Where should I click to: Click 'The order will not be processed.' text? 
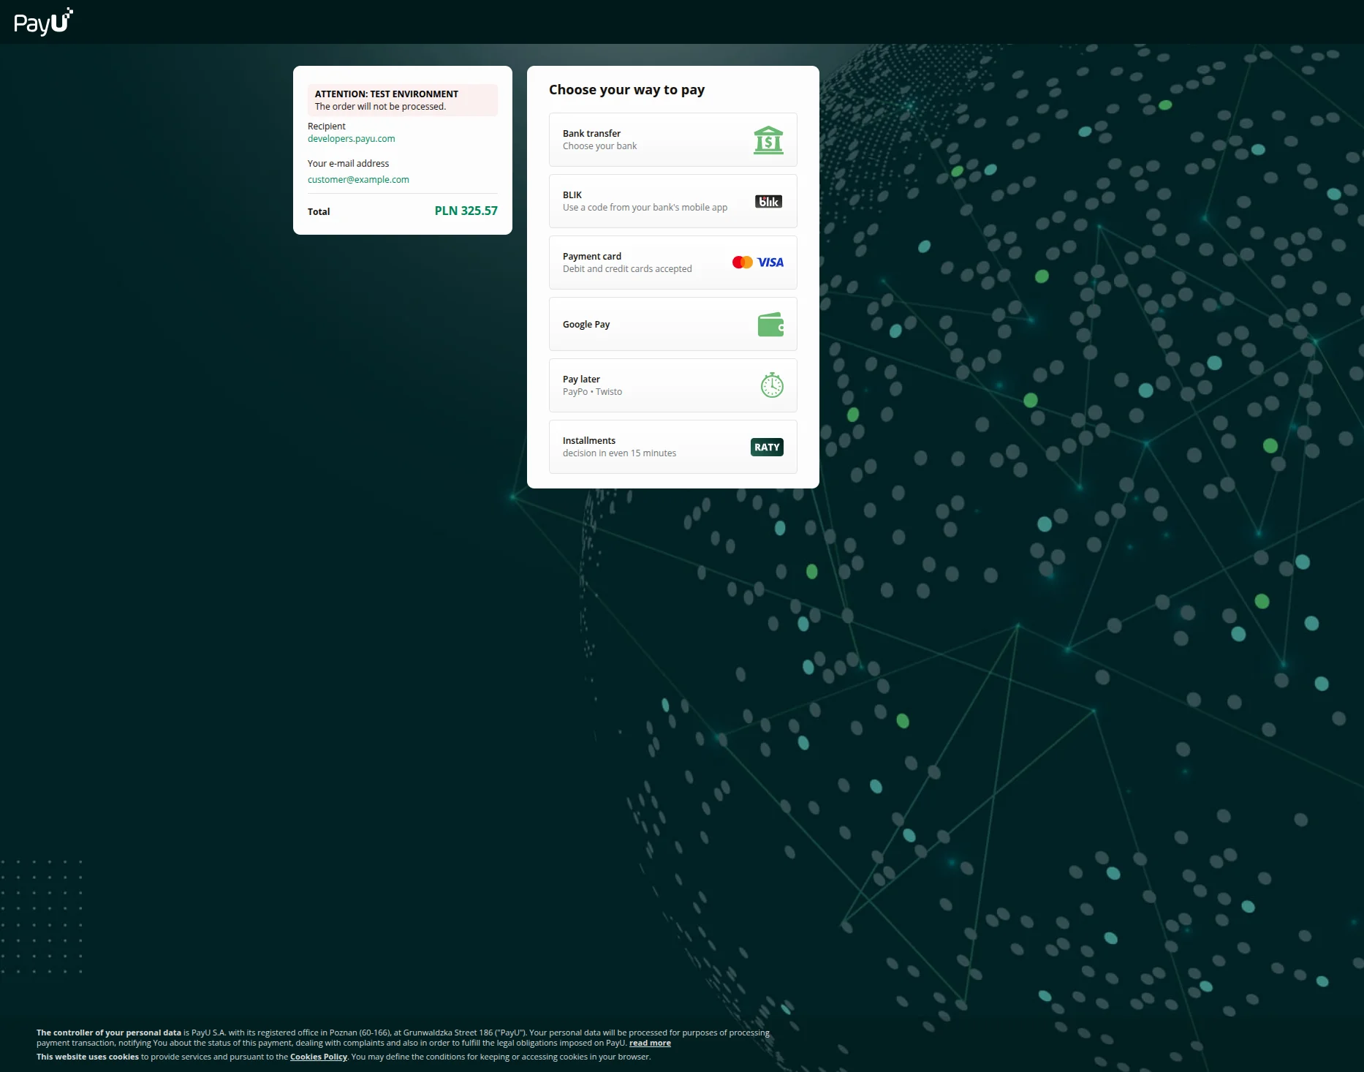pos(380,107)
